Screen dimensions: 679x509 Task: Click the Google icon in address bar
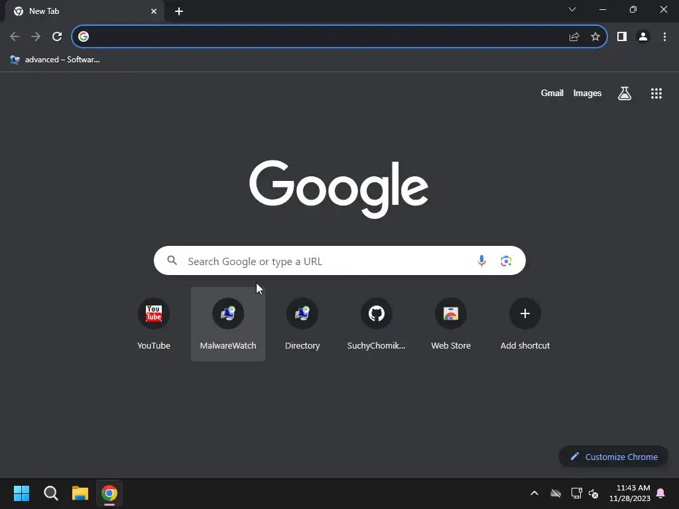click(x=84, y=36)
